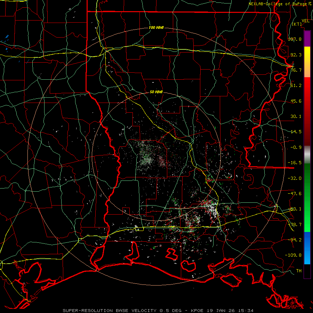The height and width of the screenshot is (313, 313).
Task: Click the 100 NMI range ring label
Action: pyautogui.click(x=156, y=27)
